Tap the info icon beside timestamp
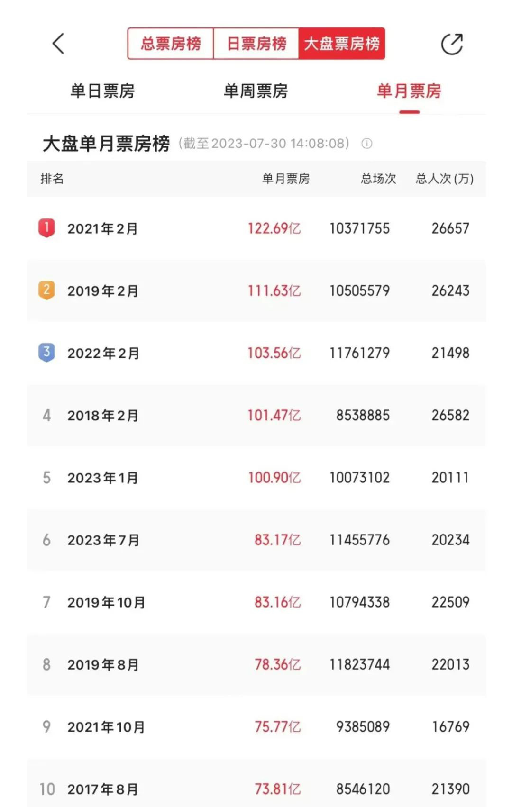The image size is (512, 807). pyautogui.click(x=367, y=144)
